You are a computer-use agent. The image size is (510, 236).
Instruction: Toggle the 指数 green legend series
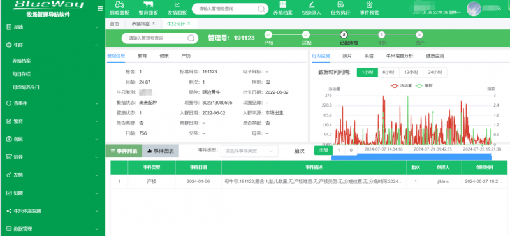(x=425, y=85)
